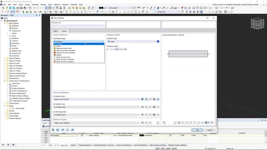Click leftmost icon below the section preview
The width and height of the screenshot is (267, 150).
164,122
